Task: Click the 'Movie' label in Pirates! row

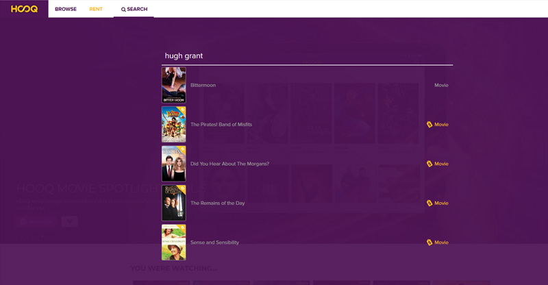Action: click(441, 125)
